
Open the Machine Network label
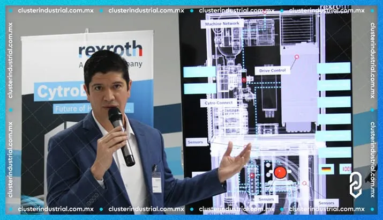tap(222, 24)
